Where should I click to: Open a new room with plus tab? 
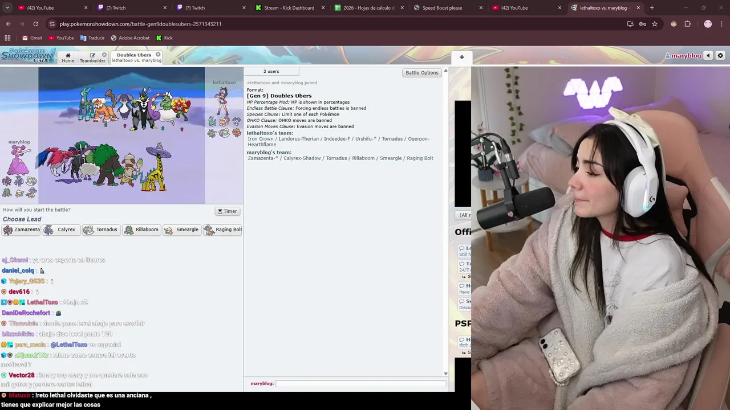[462, 57]
